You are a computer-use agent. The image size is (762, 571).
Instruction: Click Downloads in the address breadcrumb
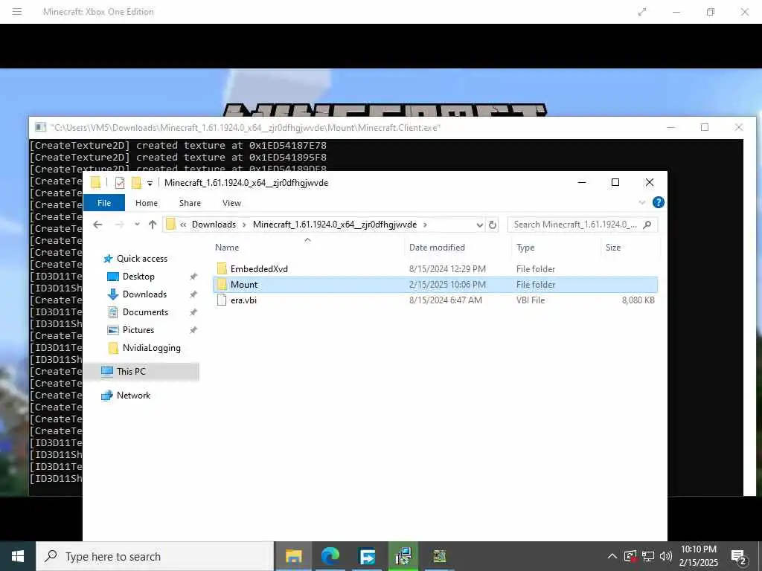click(x=214, y=225)
